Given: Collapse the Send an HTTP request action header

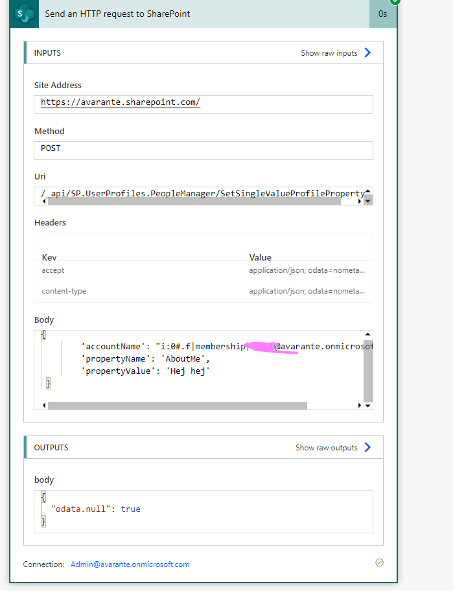Looking at the screenshot, I should [194, 14].
